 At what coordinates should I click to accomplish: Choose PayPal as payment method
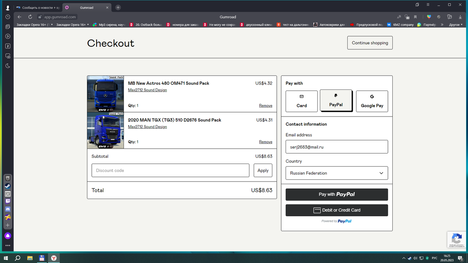(x=336, y=100)
